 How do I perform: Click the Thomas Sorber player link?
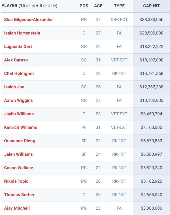[19, 195]
